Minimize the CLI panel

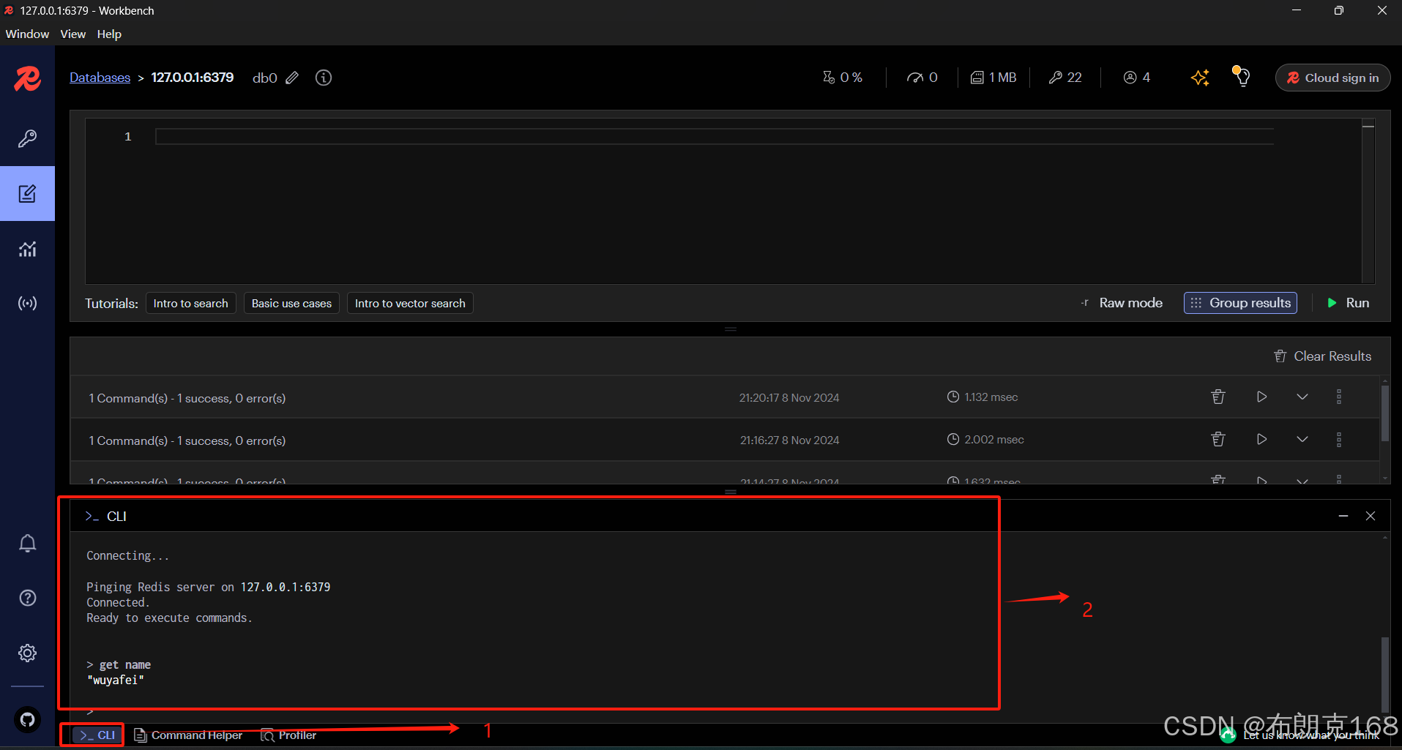pos(1343,516)
